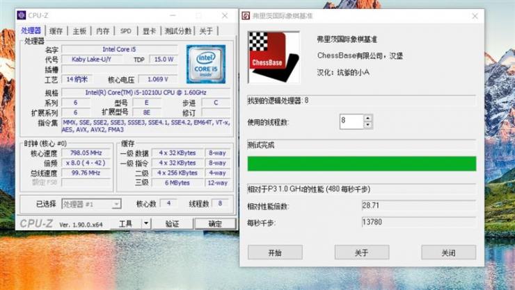The height and width of the screenshot is (290, 515).
Task: Expand the 处理器 #1 selection combo box
Action: [x=91, y=204]
